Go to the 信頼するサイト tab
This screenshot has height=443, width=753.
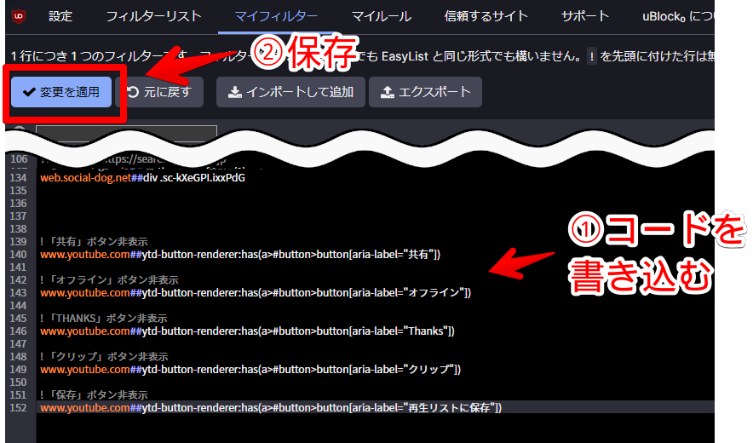(x=486, y=16)
